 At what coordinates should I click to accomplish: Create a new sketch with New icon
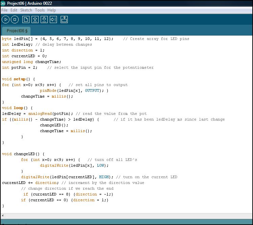(26, 20)
